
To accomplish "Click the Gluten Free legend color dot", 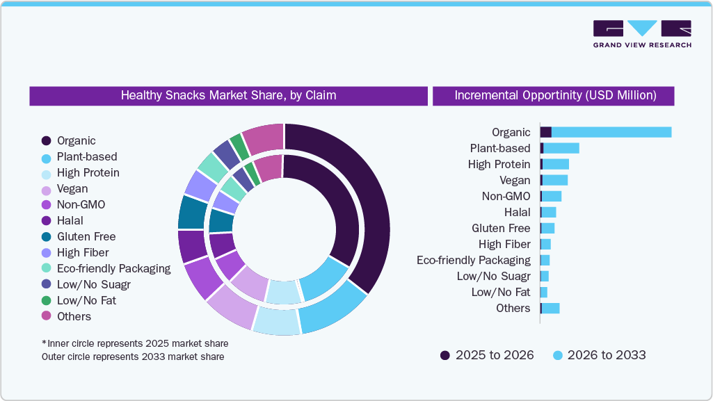I will pyautogui.click(x=47, y=236).
